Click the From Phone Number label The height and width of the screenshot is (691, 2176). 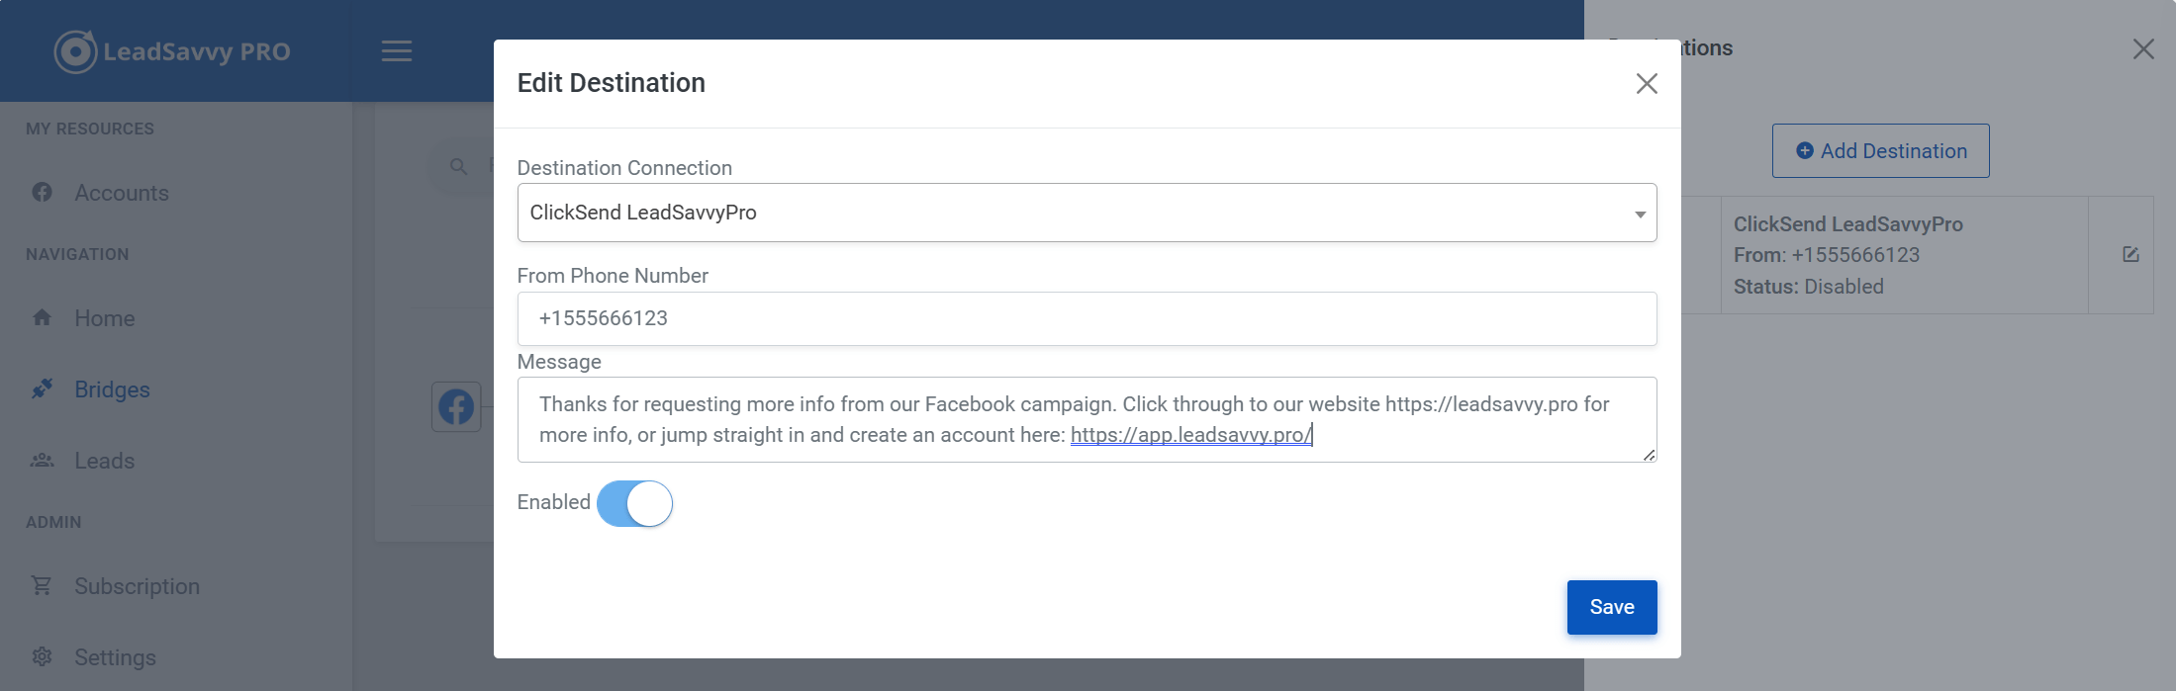[x=613, y=276]
